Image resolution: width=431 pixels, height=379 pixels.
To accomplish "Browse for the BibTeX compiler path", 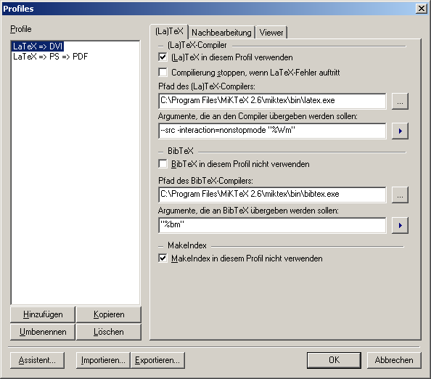I will 400,195.
